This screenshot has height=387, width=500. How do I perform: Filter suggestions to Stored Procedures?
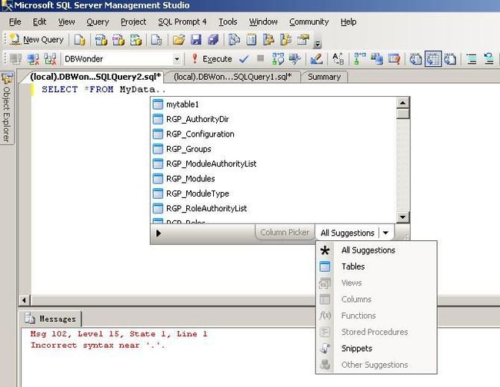376,332
